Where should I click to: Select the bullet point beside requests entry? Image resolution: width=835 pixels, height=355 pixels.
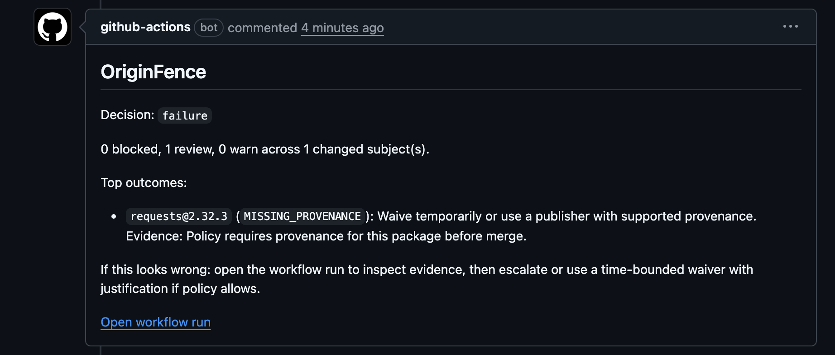[113, 216]
